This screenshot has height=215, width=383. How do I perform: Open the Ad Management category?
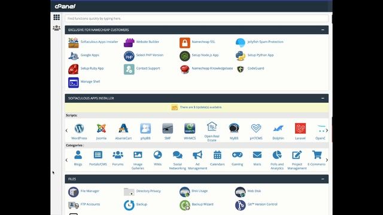tap(197, 160)
